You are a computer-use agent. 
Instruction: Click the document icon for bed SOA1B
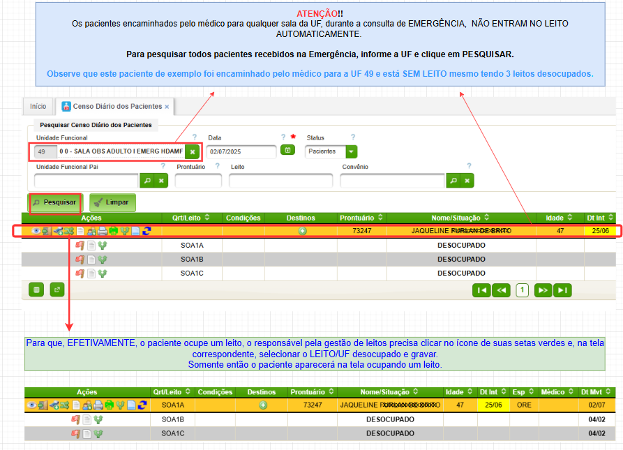tap(91, 259)
